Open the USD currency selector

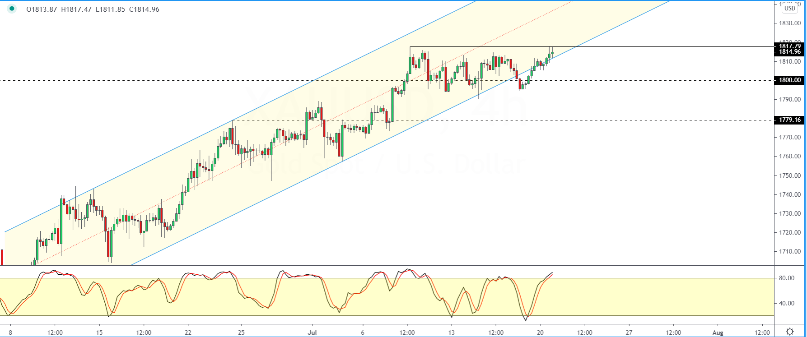790,8
